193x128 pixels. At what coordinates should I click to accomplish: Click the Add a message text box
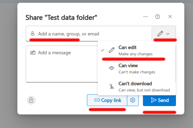[62, 64]
